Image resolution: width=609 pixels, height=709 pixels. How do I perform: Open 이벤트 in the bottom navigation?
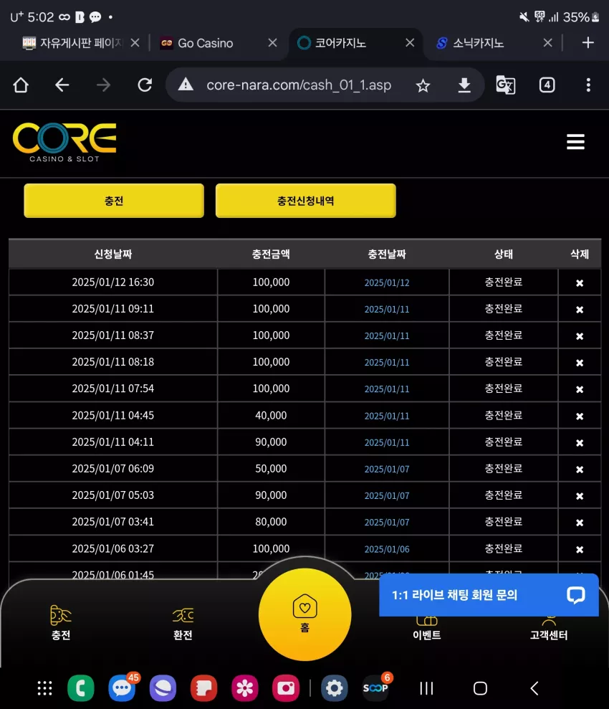(x=426, y=629)
